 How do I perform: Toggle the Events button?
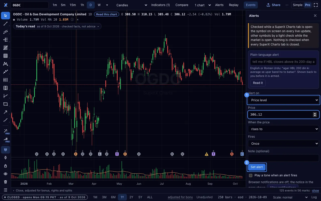251,5
